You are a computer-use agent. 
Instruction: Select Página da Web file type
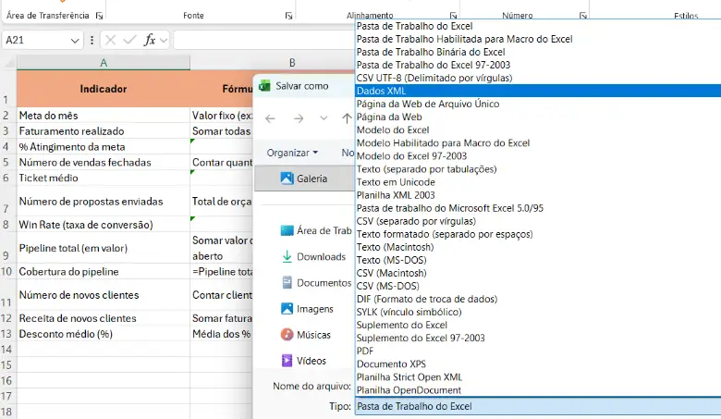[x=539, y=117]
